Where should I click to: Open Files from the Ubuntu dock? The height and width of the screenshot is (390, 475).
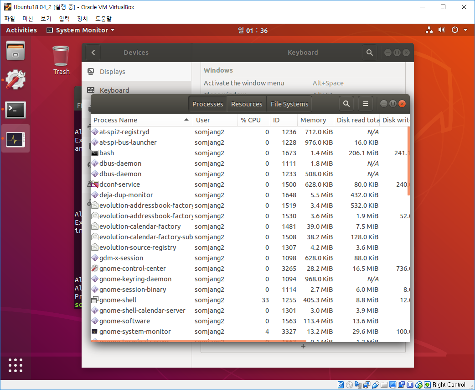(x=15, y=51)
